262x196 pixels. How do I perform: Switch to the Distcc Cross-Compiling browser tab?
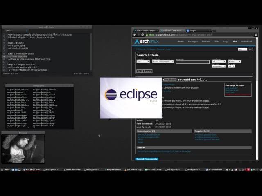click(x=146, y=31)
